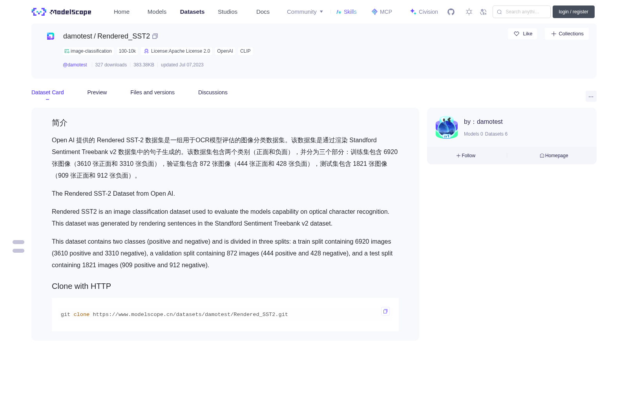Click the 'by：damotest' author name
The height and width of the screenshot is (393, 628).
483,122
